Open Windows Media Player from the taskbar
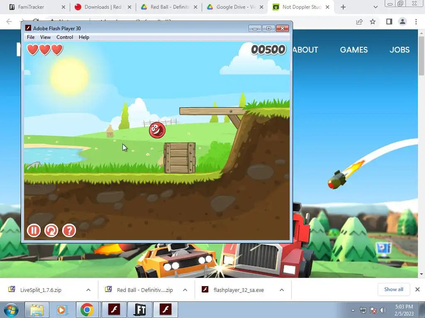Screen dimensions: 425x318 pyautogui.click(x=61, y=310)
